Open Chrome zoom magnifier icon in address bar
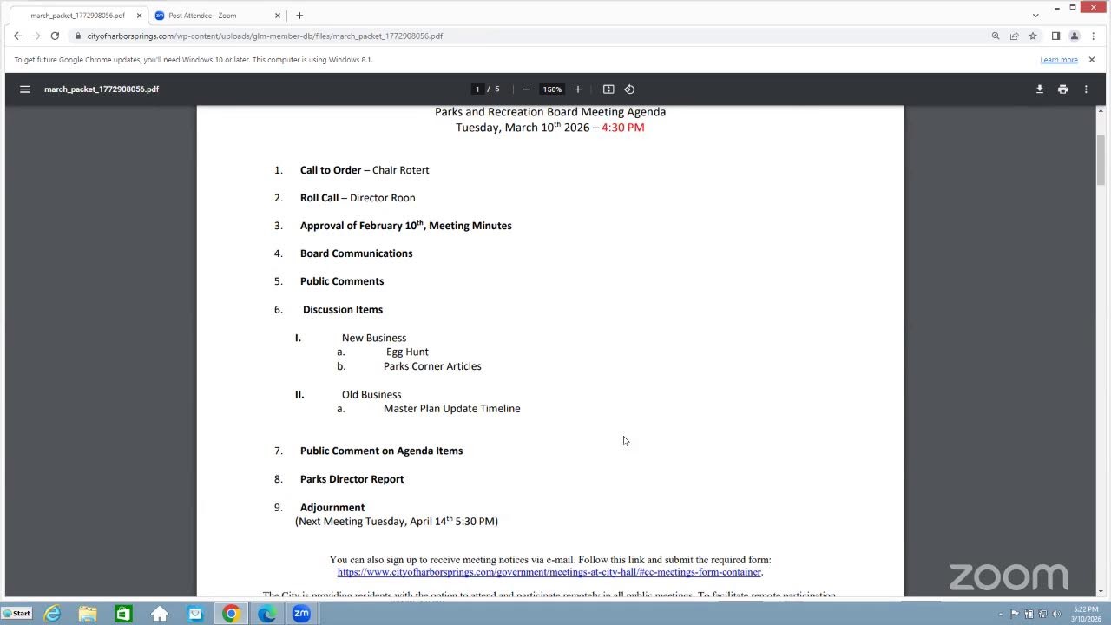1111x625 pixels. (996, 36)
